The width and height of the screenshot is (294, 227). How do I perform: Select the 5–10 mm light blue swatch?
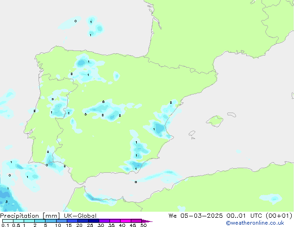pos(51,221)
